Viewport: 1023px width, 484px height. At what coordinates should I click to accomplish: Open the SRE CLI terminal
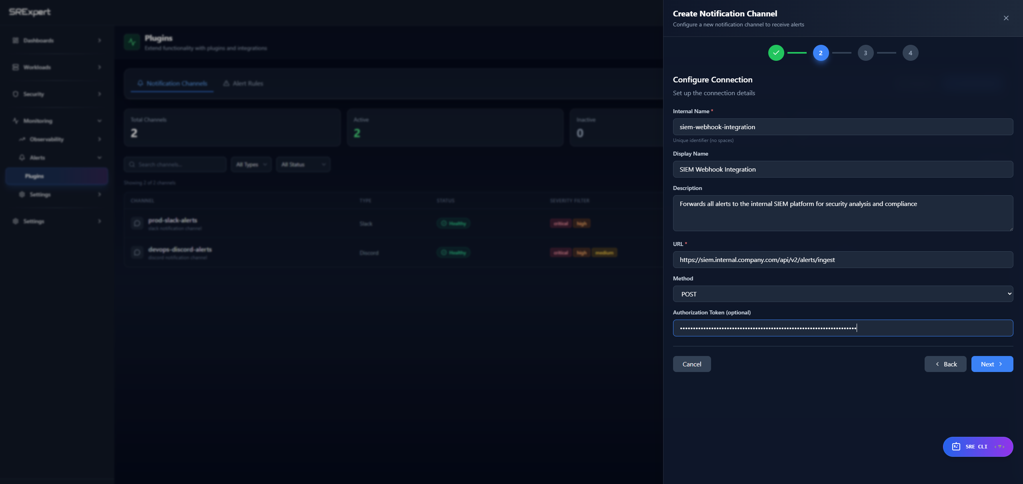pyautogui.click(x=977, y=447)
